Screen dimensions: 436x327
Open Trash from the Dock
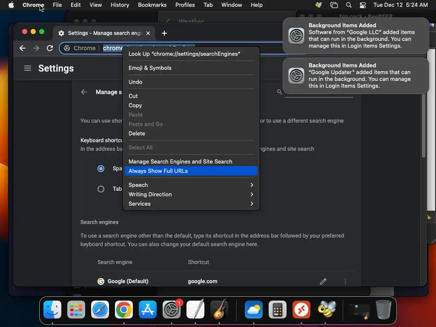[384, 310]
